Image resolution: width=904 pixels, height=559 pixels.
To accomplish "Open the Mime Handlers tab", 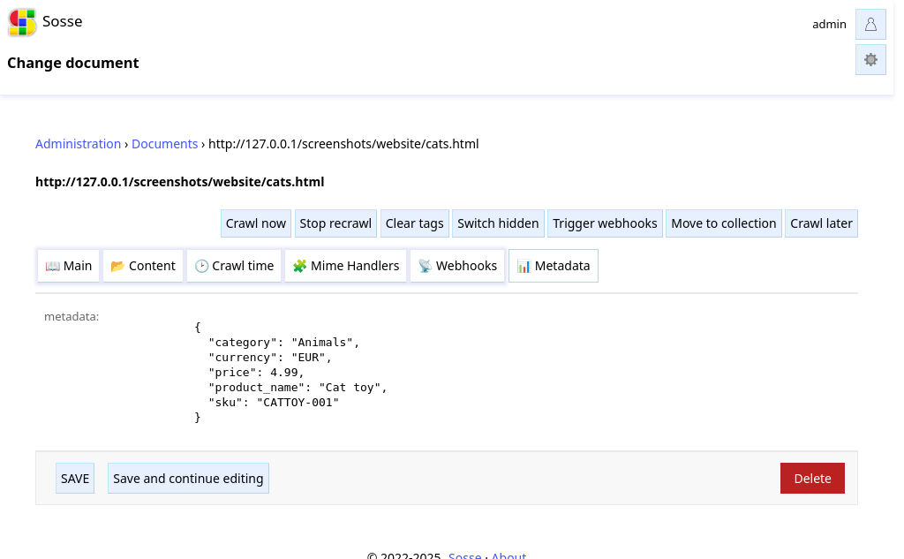I will tap(346, 266).
